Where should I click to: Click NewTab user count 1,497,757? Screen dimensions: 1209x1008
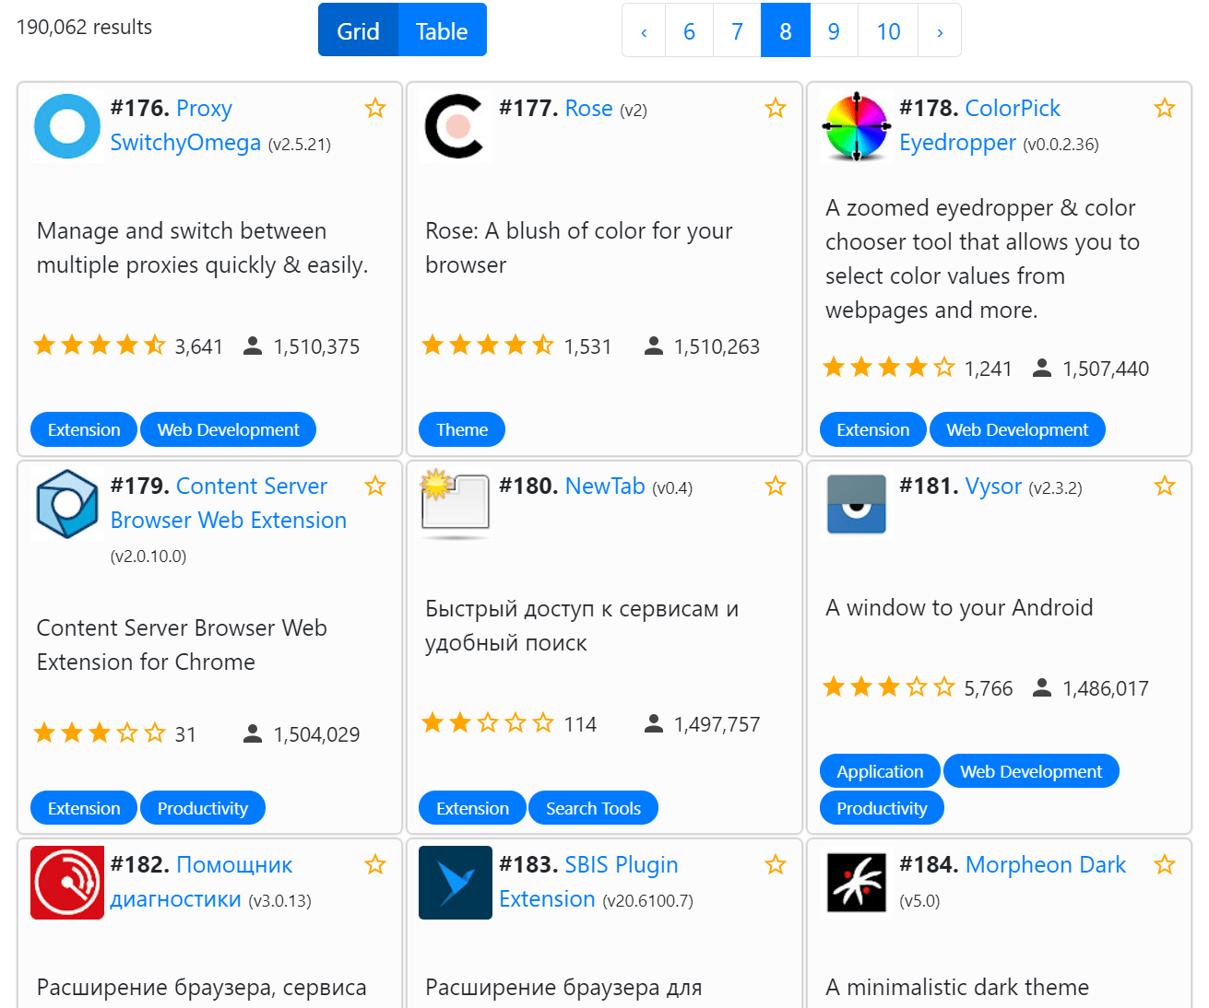702,724
